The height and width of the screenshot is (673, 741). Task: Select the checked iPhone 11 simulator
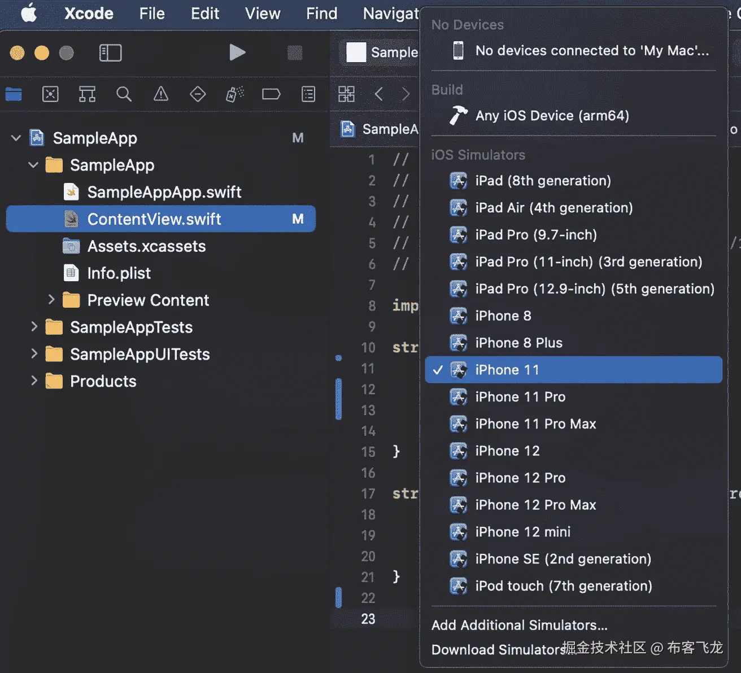574,370
